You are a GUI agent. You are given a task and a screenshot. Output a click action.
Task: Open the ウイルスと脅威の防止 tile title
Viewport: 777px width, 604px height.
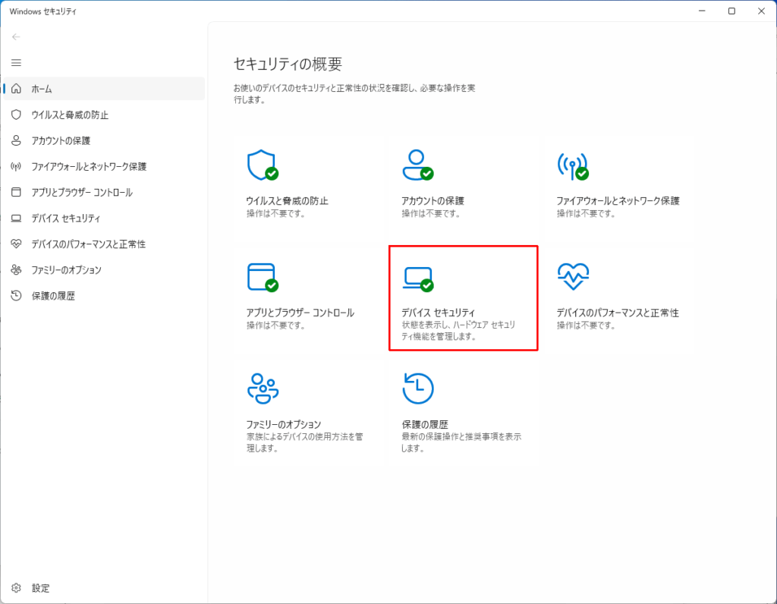(287, 200)
